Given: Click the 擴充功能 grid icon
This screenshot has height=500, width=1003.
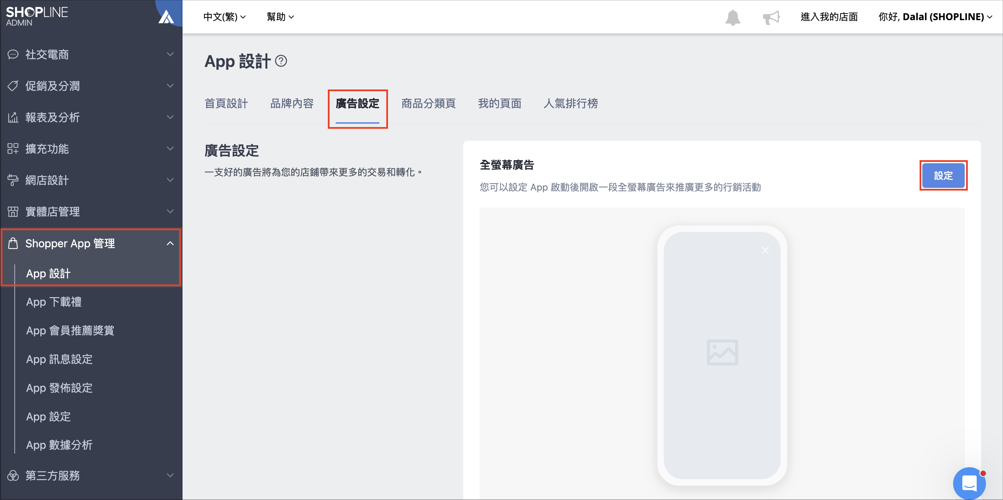Looking at the screenshot, I should click(x=13, y=149).
